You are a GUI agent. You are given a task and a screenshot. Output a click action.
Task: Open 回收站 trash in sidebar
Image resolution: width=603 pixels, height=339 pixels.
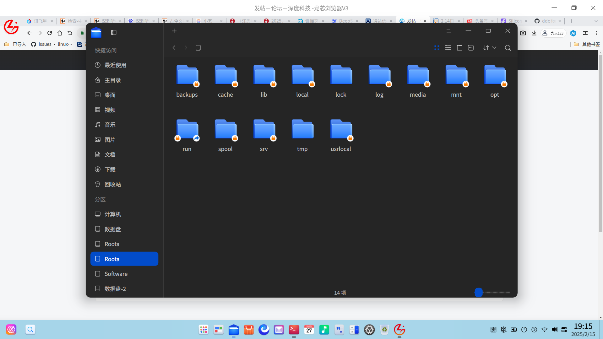point(124,184)
